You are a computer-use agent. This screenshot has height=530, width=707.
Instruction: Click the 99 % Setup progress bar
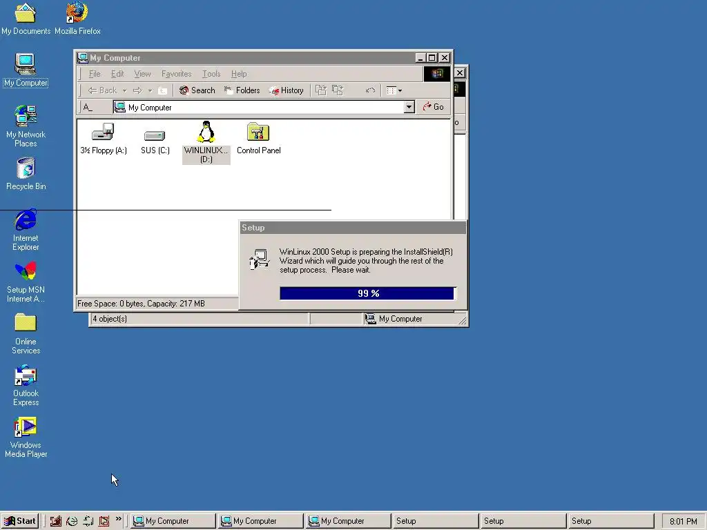368,293
